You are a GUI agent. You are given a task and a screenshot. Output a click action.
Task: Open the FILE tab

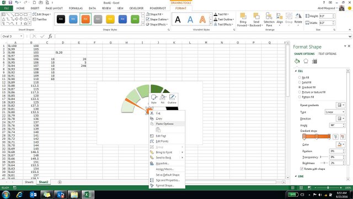pyautogui.click(x=7, y=8)
